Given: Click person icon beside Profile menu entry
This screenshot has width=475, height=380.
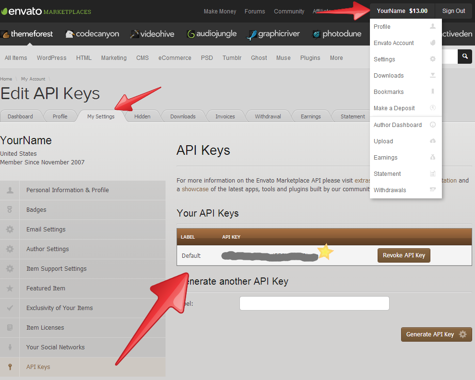Looking at the screenshot, I should pos(433,26).
